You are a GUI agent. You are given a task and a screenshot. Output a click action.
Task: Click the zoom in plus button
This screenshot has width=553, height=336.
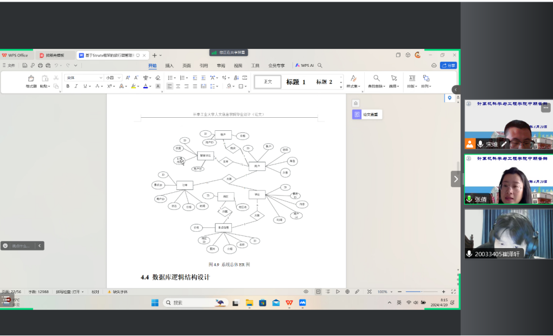(x=443, y=292)
